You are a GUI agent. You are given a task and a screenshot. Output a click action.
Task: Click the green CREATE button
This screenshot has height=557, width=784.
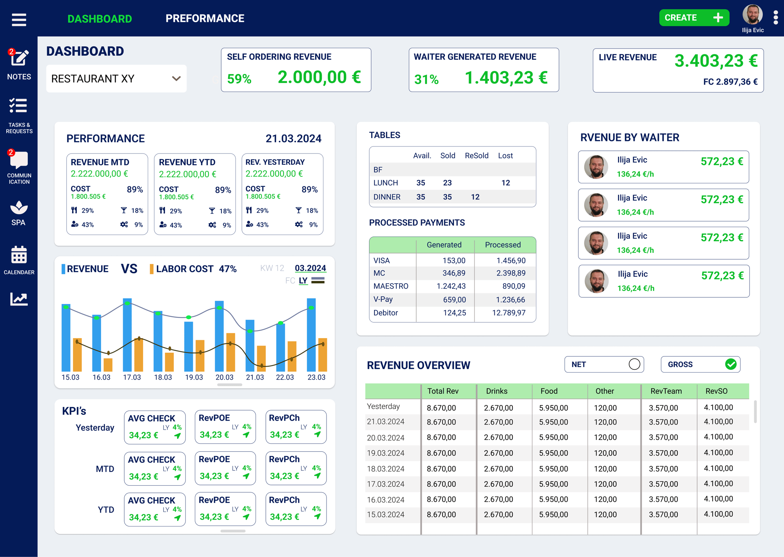click(x=694, y=18)
